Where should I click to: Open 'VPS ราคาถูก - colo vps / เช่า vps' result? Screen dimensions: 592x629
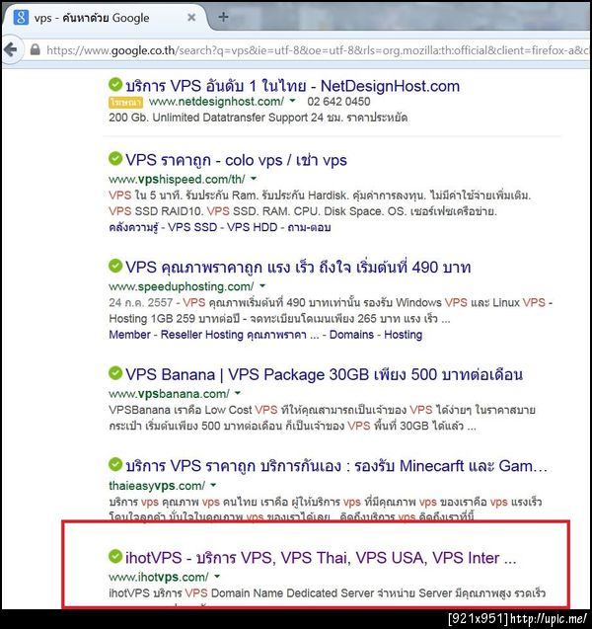(236, 160)
